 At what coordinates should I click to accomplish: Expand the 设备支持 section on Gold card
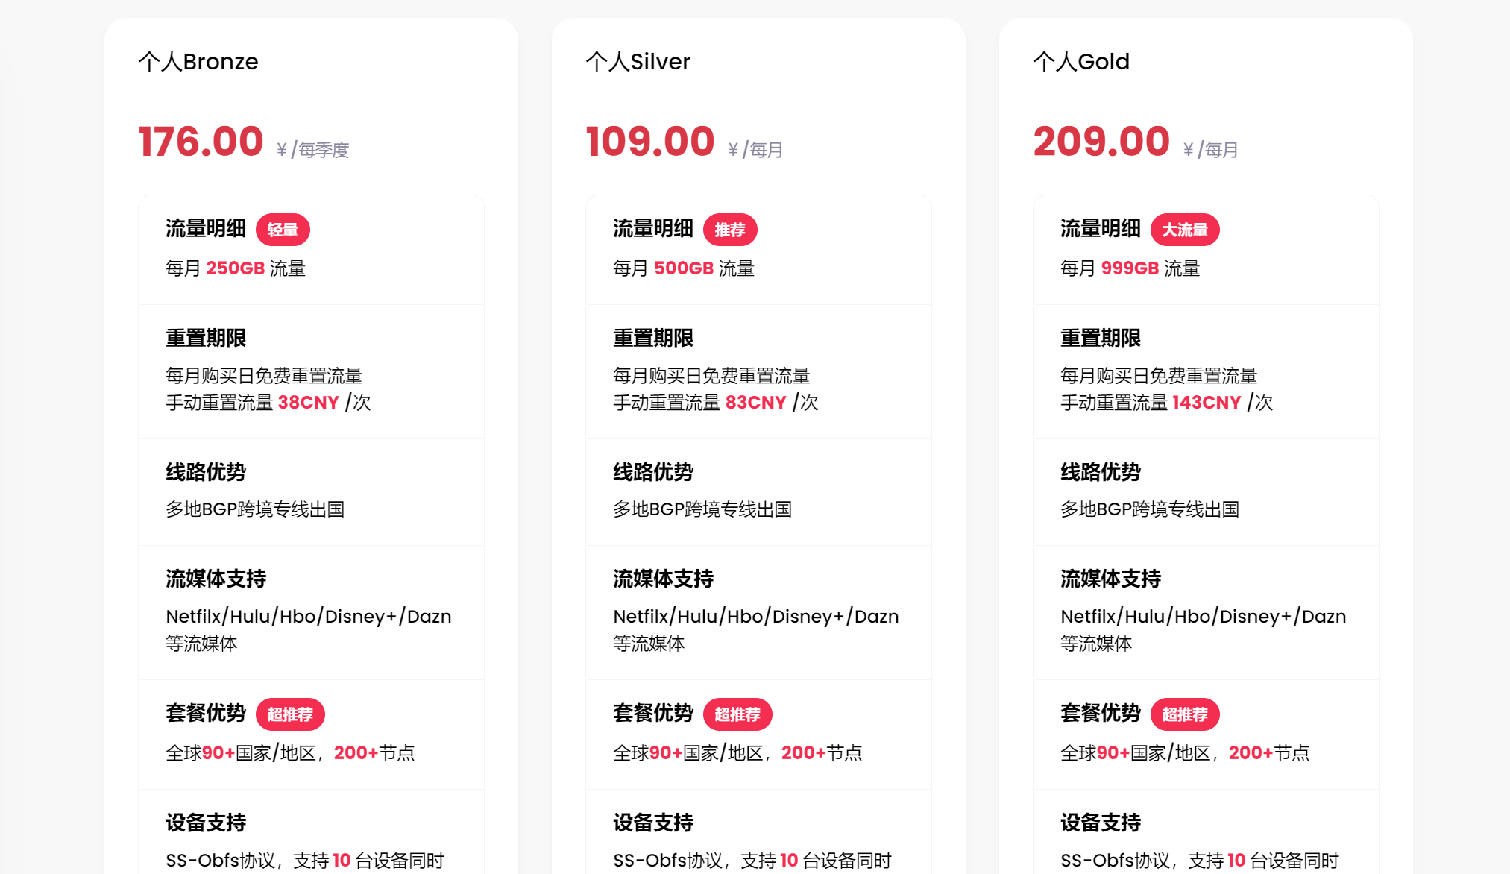pos(1100,822)
